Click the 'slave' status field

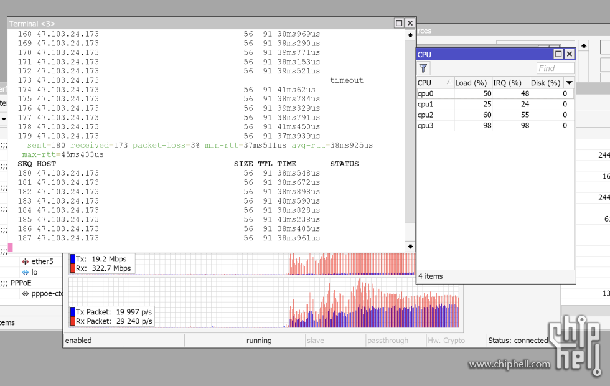pyautogui.click(x=335, y=341)
